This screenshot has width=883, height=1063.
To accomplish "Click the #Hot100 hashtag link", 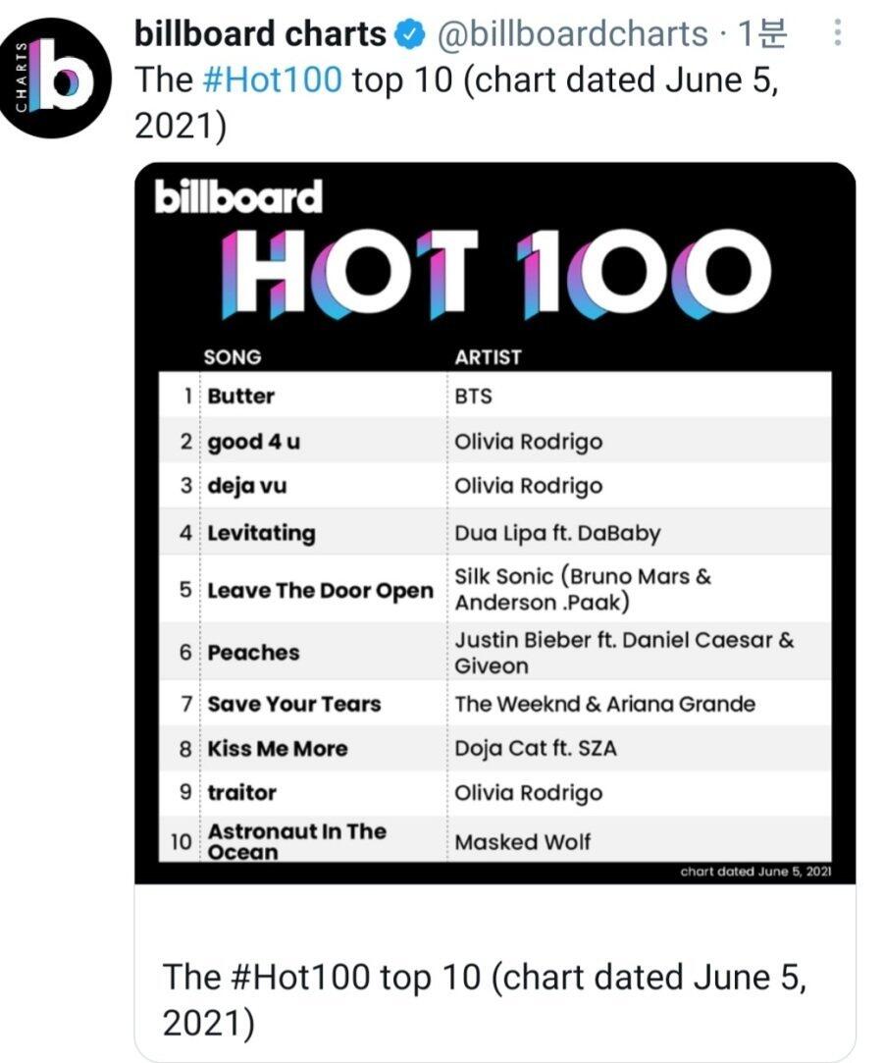I will click(x=272, y=80).
